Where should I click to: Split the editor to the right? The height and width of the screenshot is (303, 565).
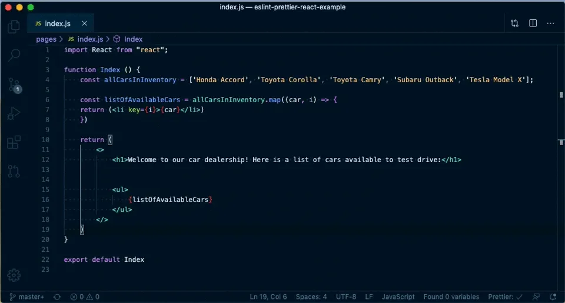pyautogui.click(x=533, y=23)
